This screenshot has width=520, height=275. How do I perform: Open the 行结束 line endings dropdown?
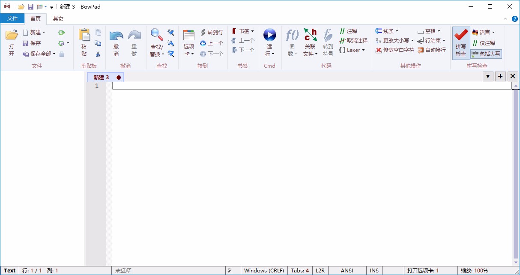point(431,41)
